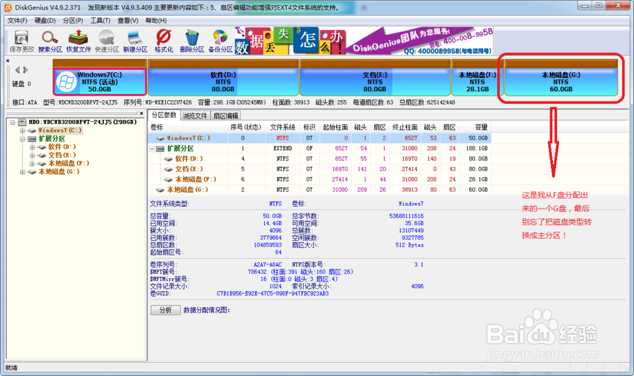Click the 扩展分区 icon in partition table

(160, 149)
